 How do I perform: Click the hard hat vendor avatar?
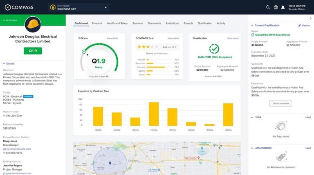(x=33, y=24)
